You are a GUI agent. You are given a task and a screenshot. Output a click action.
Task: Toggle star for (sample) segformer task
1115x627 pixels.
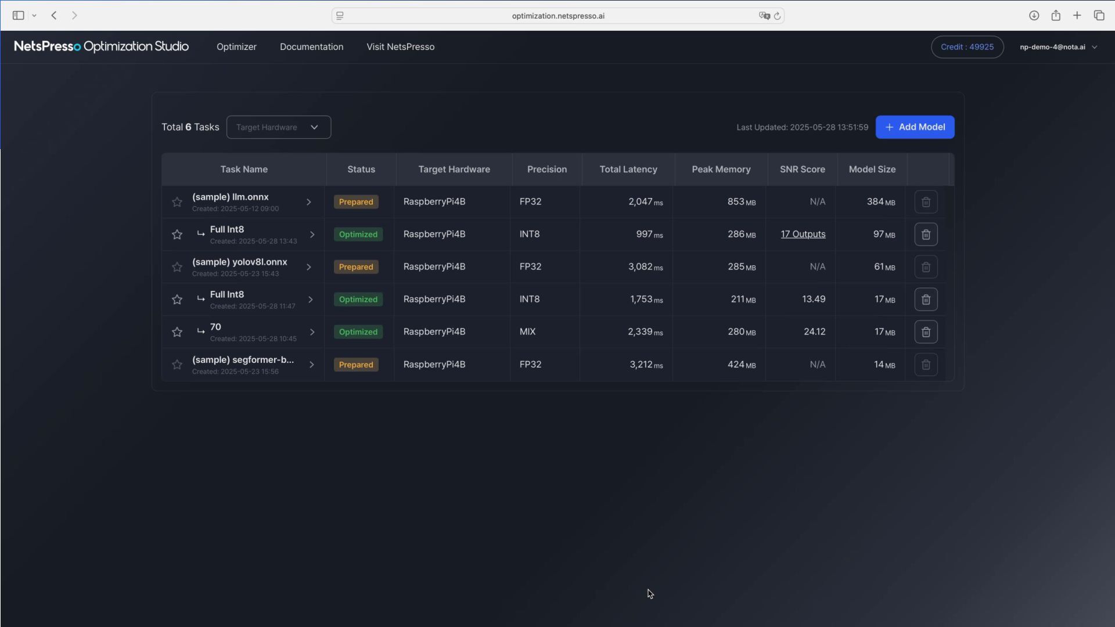[177, 365]
